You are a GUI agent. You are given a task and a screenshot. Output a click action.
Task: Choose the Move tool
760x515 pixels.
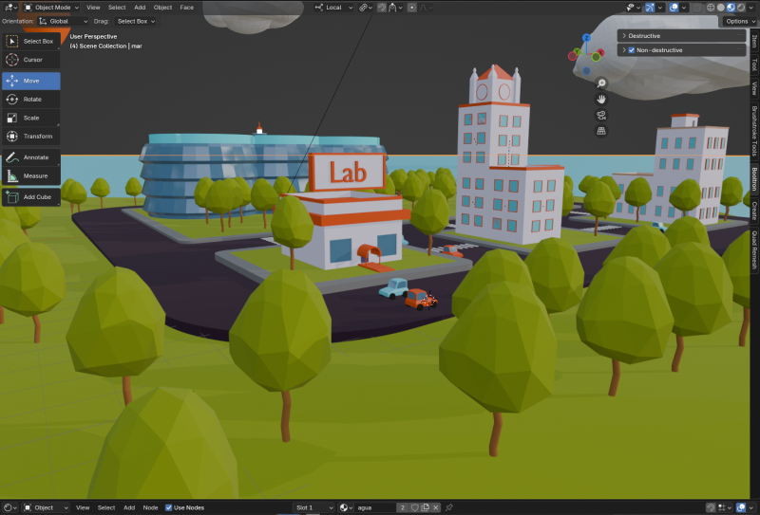pos(31,81)
